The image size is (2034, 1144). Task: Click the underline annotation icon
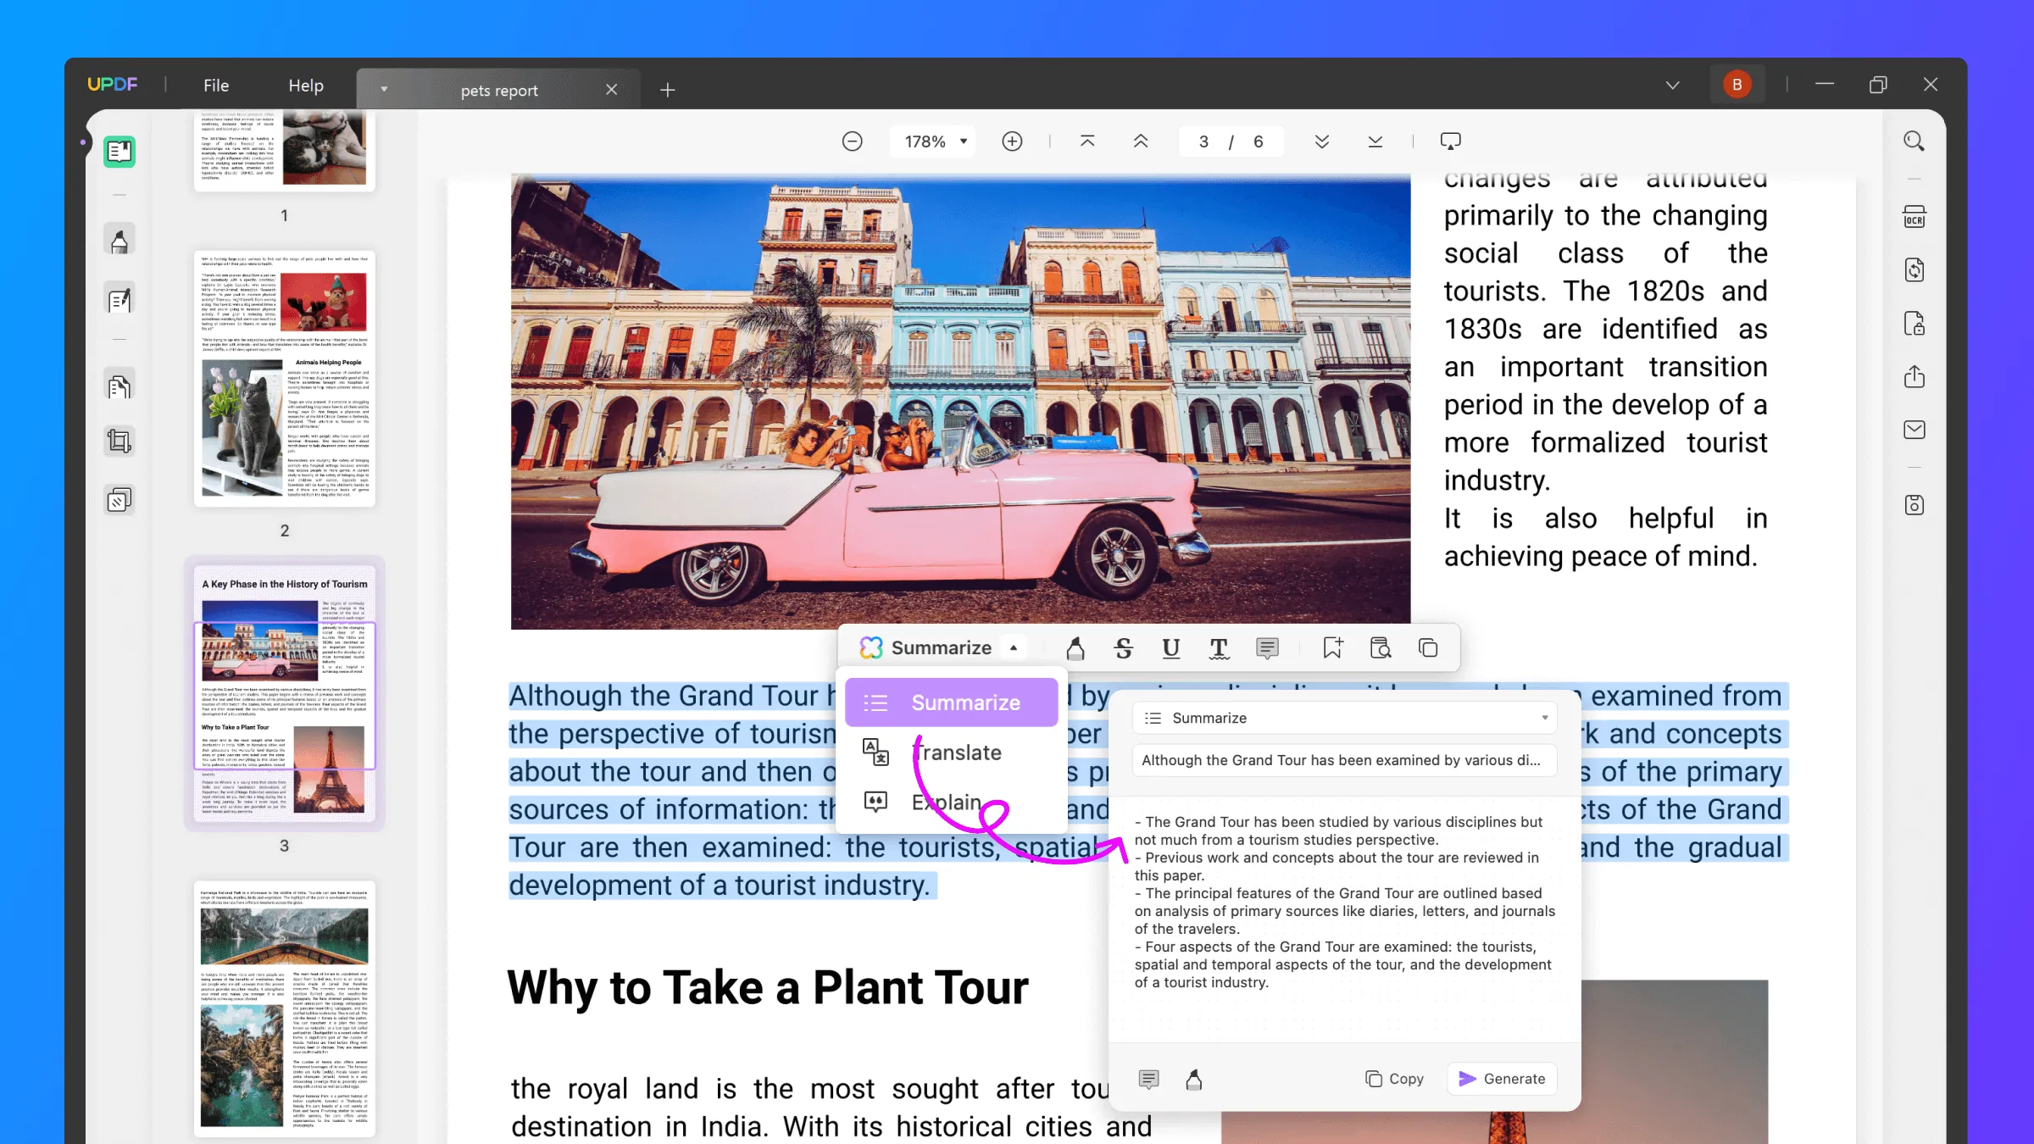click(x=1170, y=648)
